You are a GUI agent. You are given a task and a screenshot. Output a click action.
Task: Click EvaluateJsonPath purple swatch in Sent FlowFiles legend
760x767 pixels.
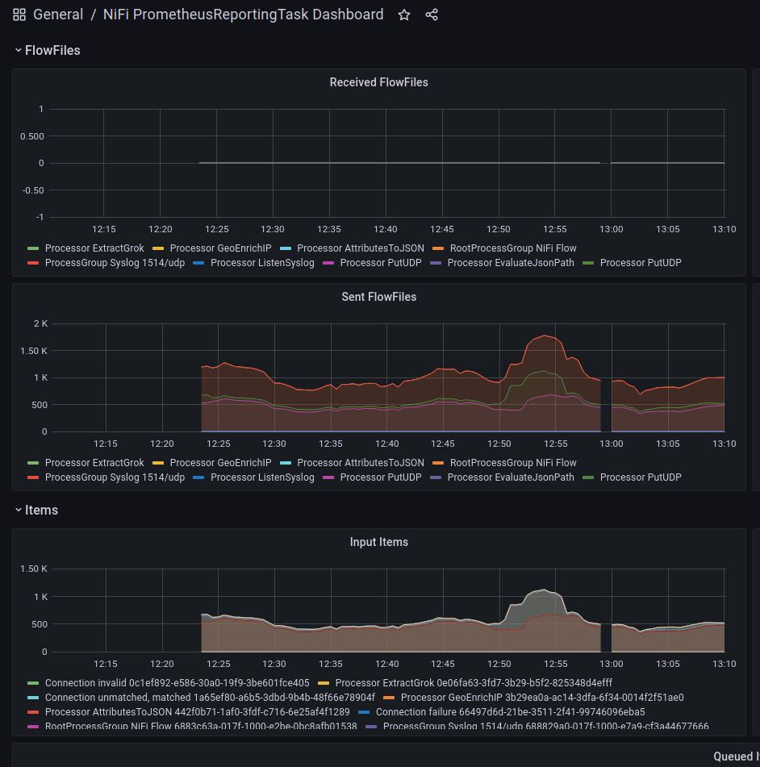[x=436, y=477]
